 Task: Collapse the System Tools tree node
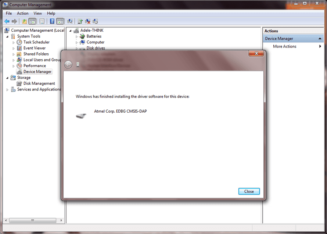click(x=7, y=36)
